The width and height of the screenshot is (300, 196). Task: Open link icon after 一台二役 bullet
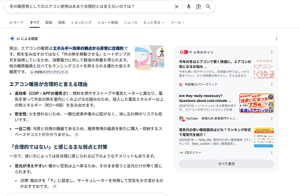77,134
